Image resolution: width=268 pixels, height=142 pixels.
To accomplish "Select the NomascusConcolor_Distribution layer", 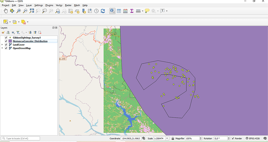I will pos(30,41).
